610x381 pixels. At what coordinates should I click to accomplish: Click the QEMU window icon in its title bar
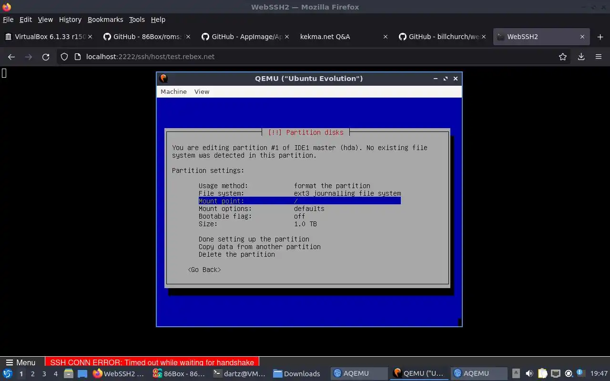[x=163, y=79]
